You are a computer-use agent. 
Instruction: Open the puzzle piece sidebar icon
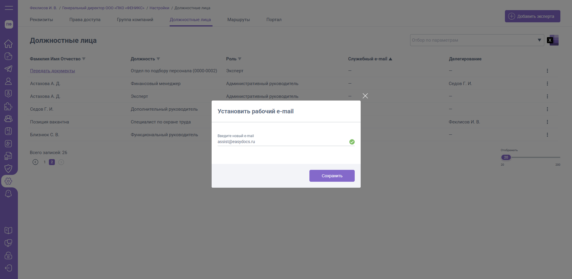8,106
